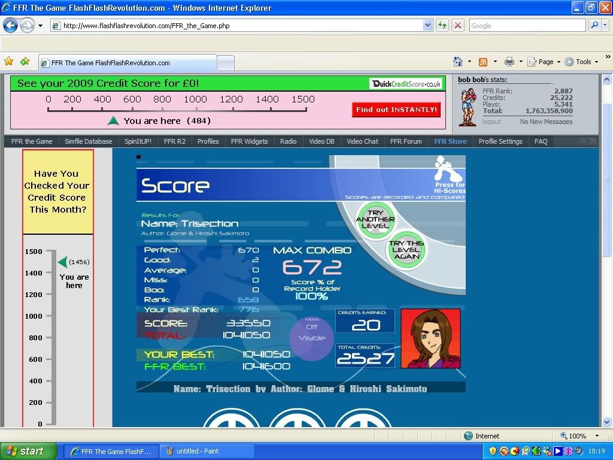This screenshot has width=613, height=460.
Task: Click the Refresh page icon
Action: point(442,25)
